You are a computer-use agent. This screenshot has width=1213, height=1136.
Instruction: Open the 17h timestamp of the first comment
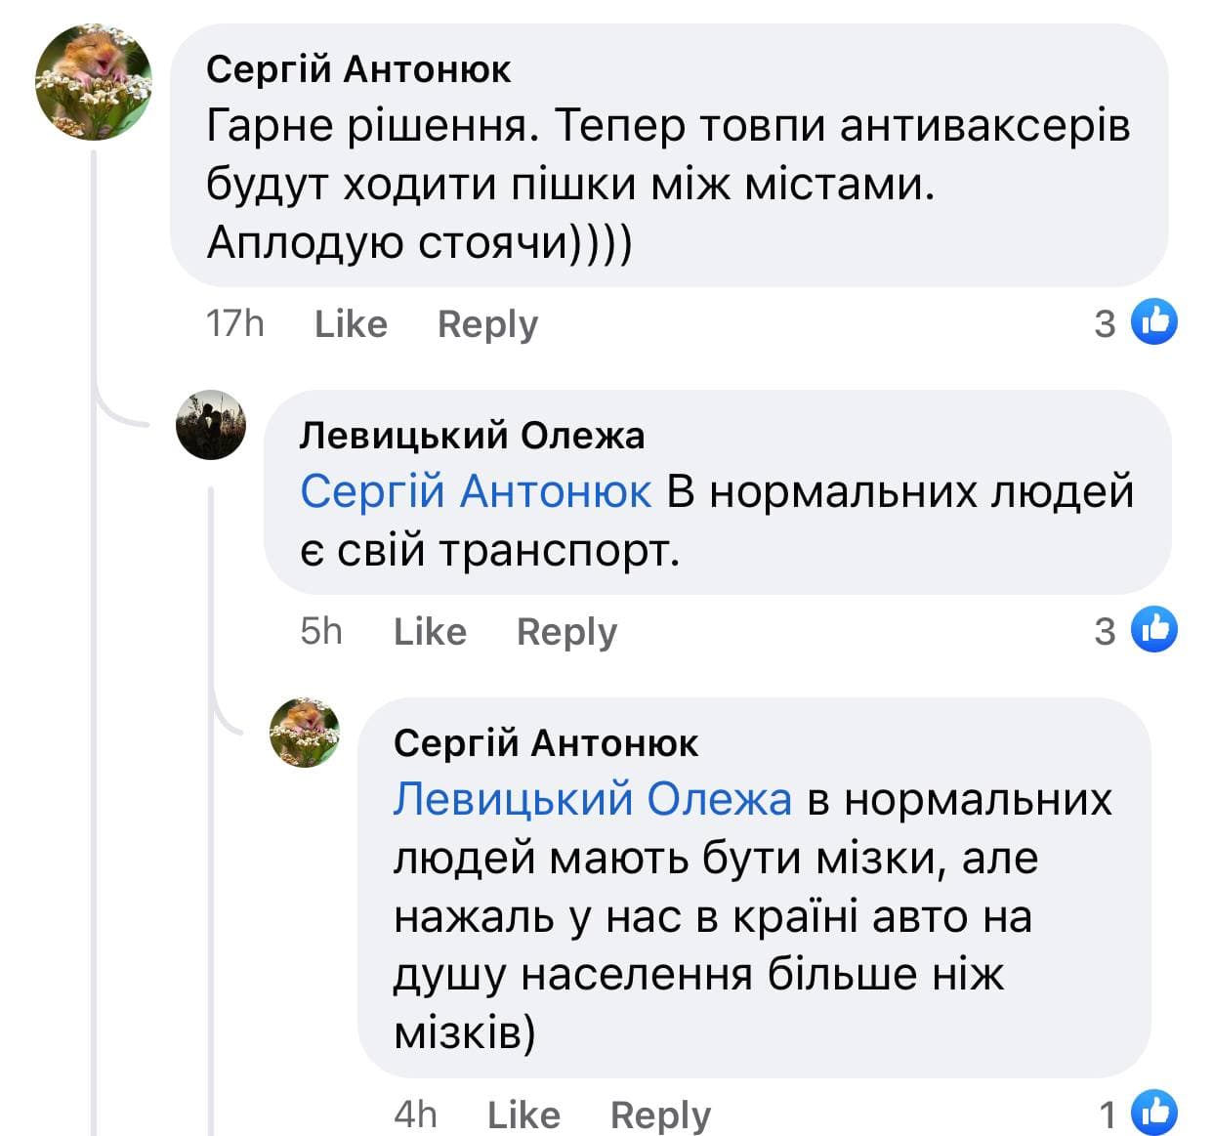pyautogui.click(x=234, y=323)
